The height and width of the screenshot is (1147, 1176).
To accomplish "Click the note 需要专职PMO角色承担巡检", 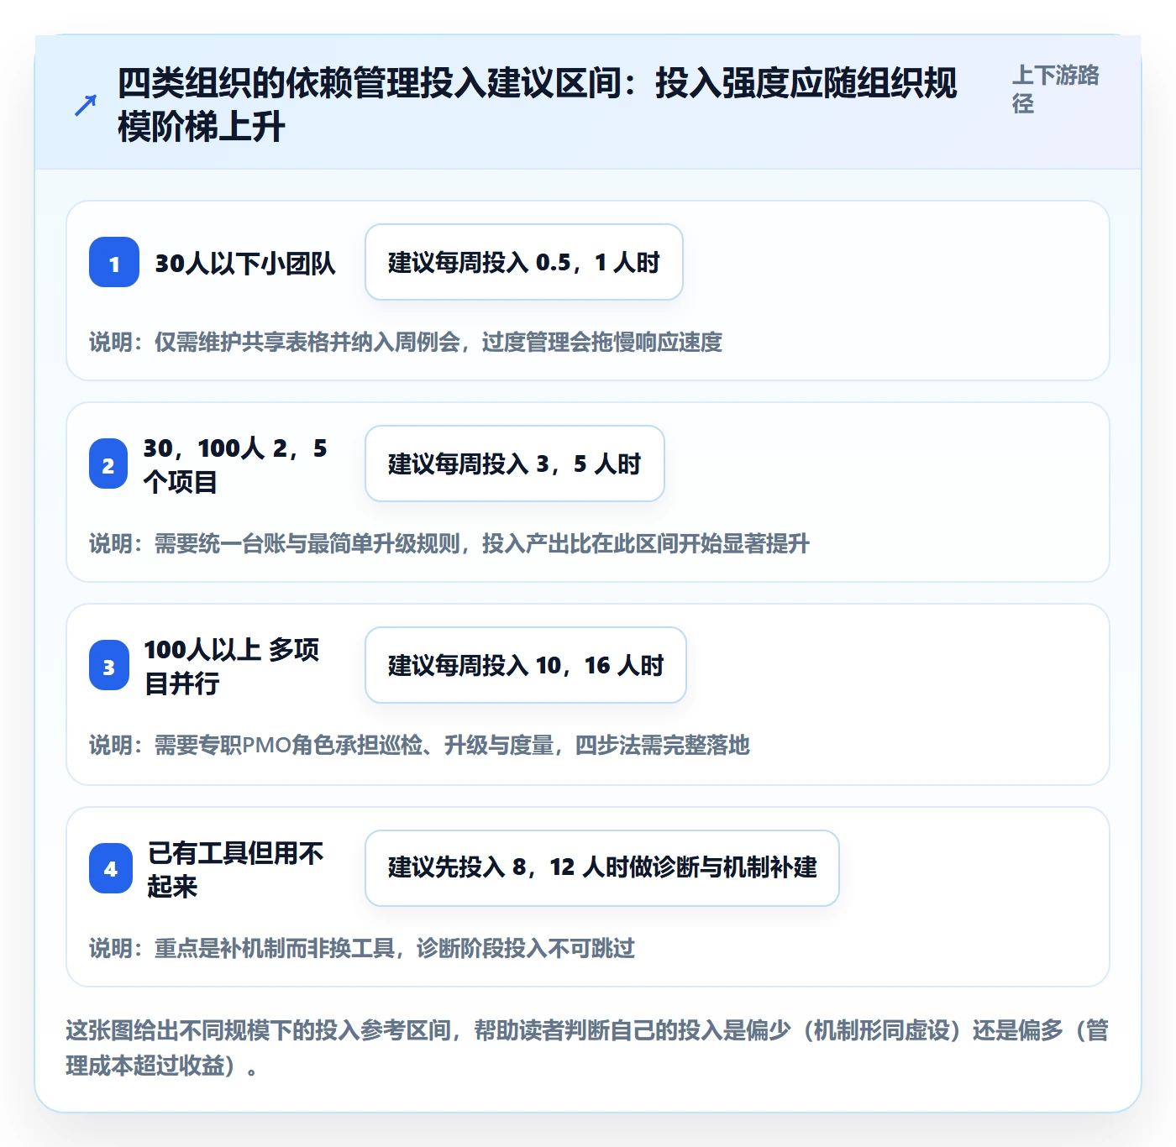I will (419, 746).
